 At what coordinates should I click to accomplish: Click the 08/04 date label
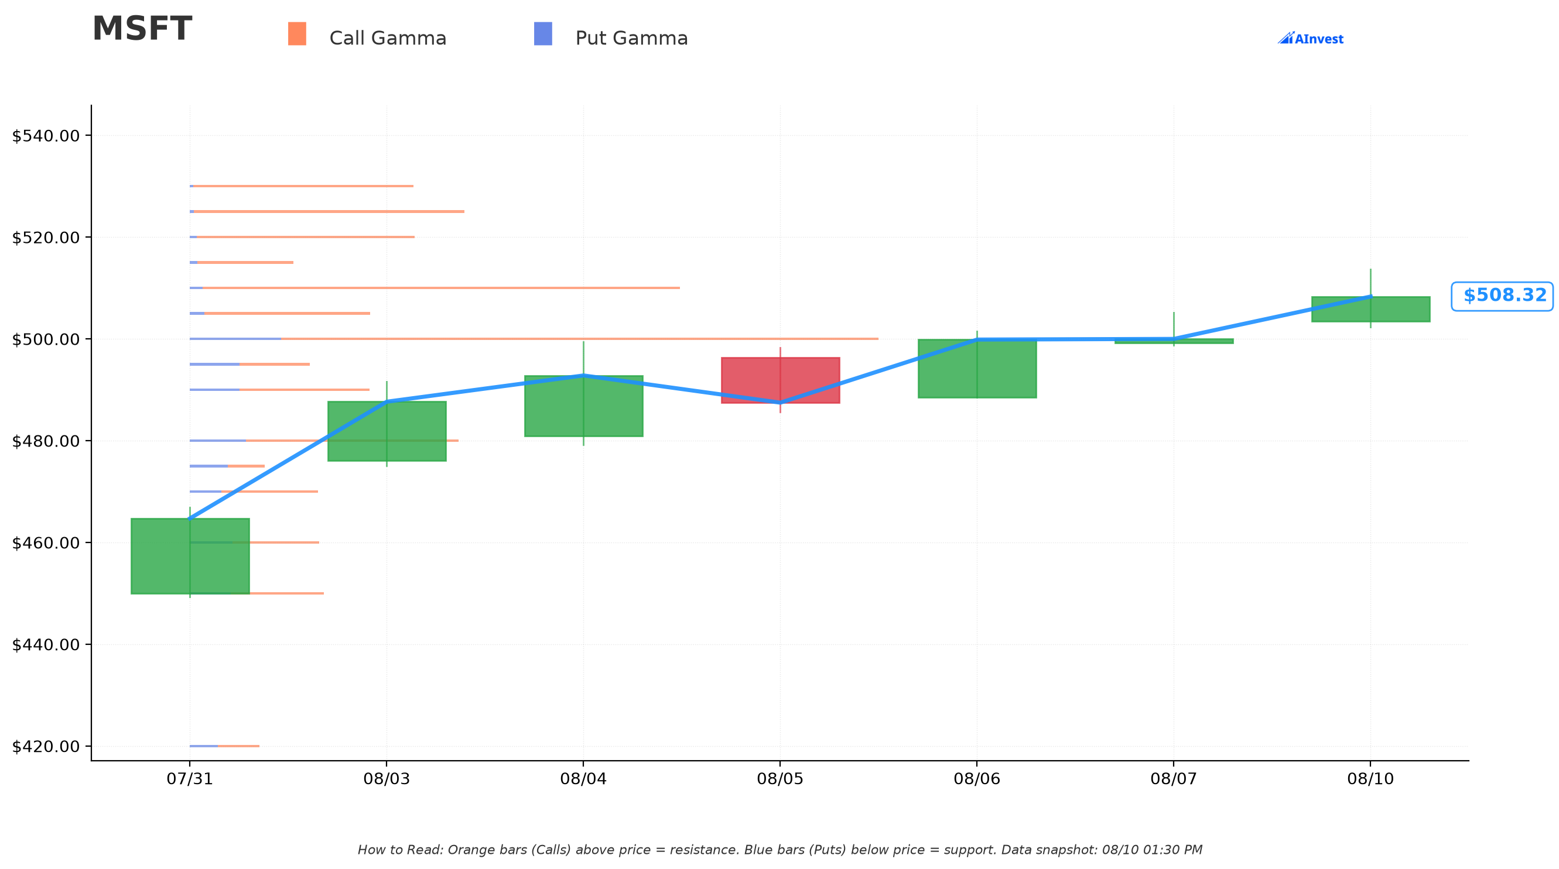pyautogui.click(x=583, y=779)
